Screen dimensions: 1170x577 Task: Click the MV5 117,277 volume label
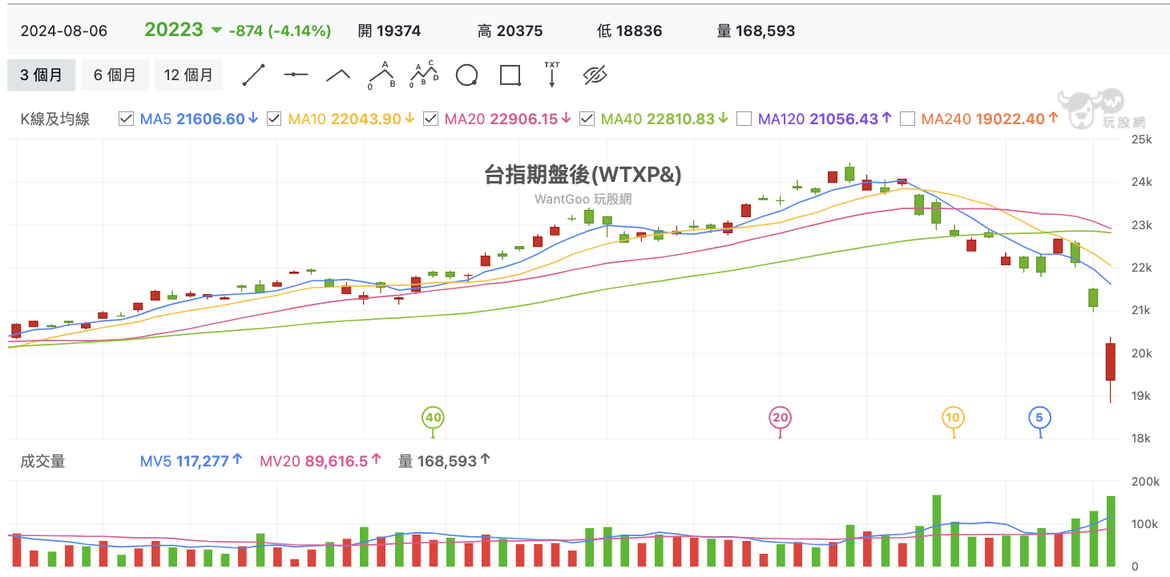point(191,460)
